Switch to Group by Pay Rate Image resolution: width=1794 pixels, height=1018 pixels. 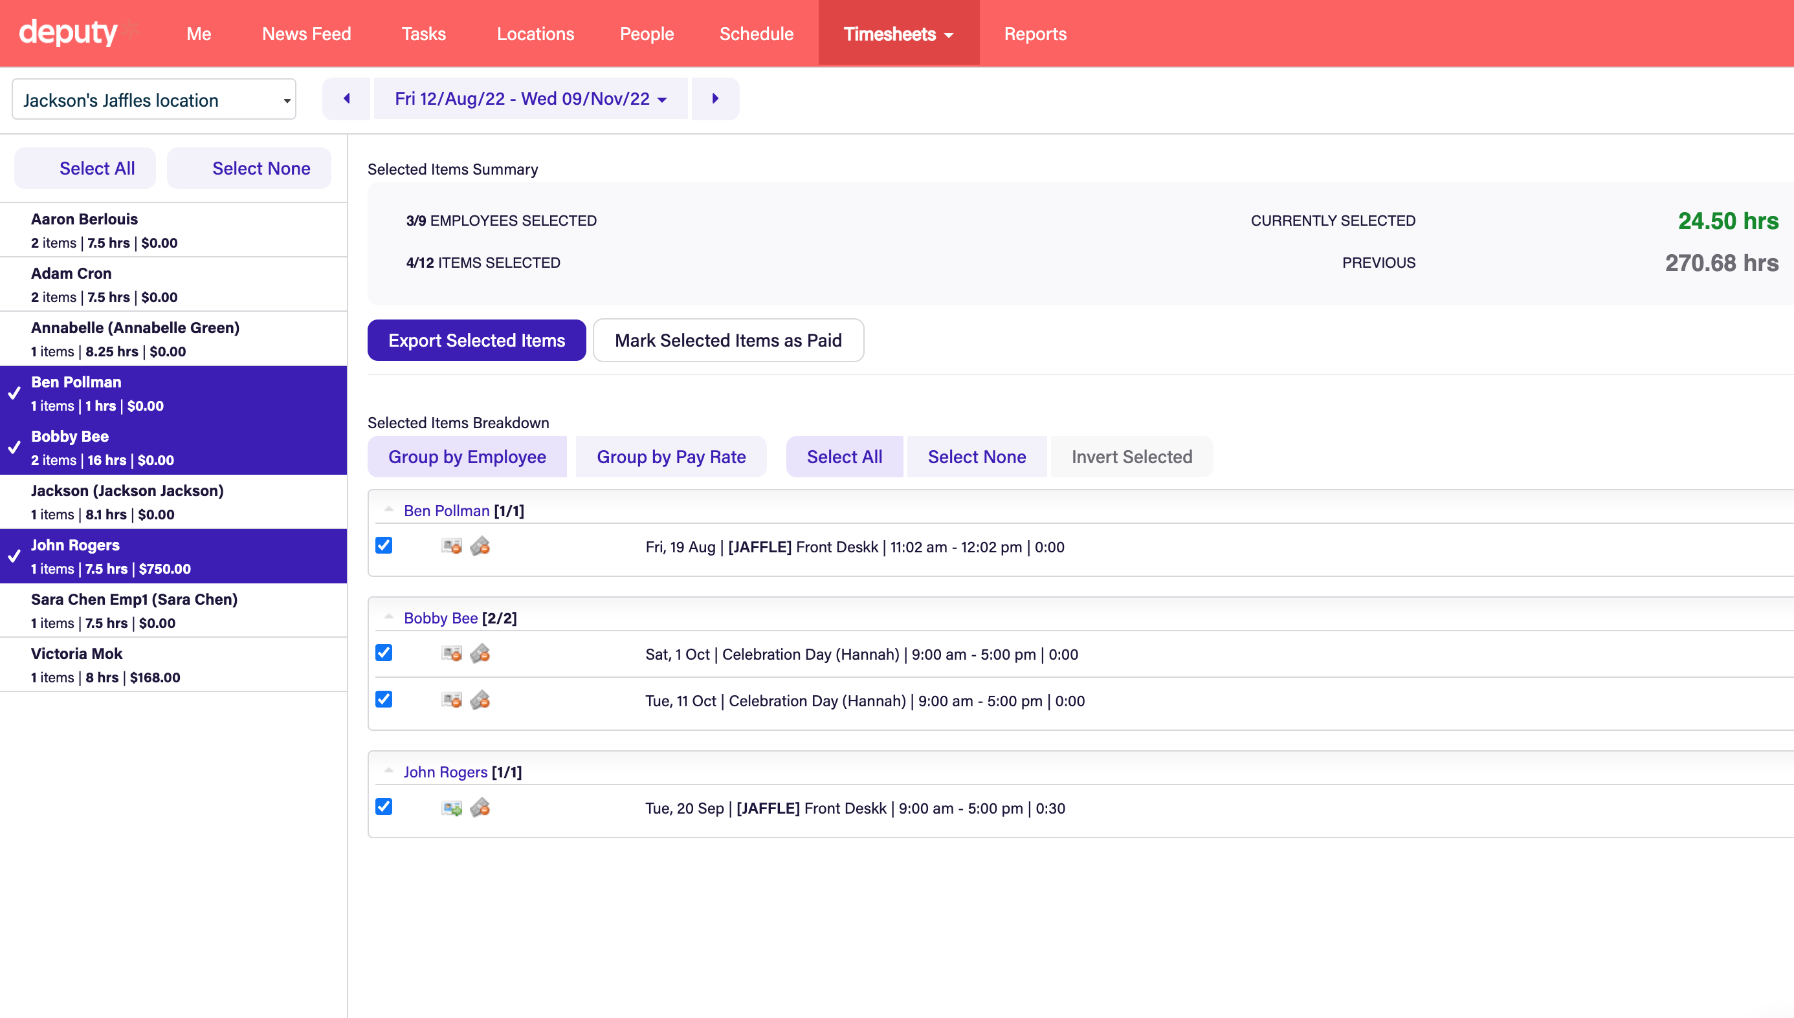[x=670, y=457]
